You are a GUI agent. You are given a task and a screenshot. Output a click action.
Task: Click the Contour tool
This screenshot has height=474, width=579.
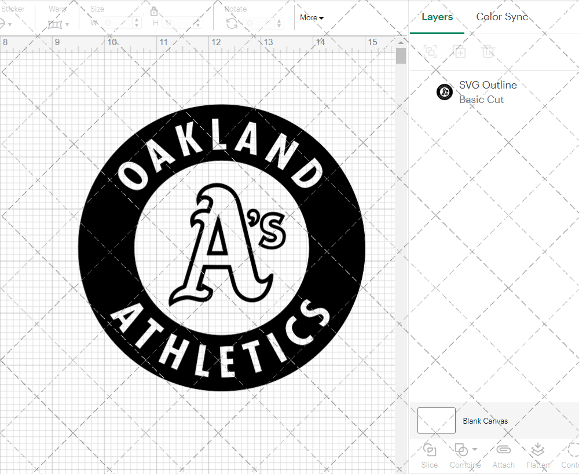click(570, 455)
